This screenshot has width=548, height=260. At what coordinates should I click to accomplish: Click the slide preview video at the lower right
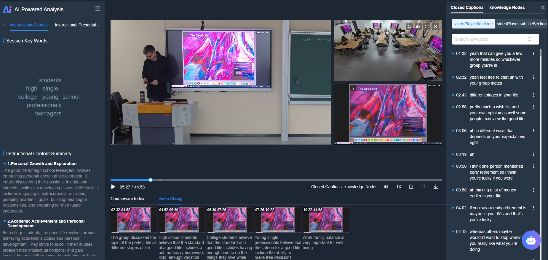pos(388,114)
